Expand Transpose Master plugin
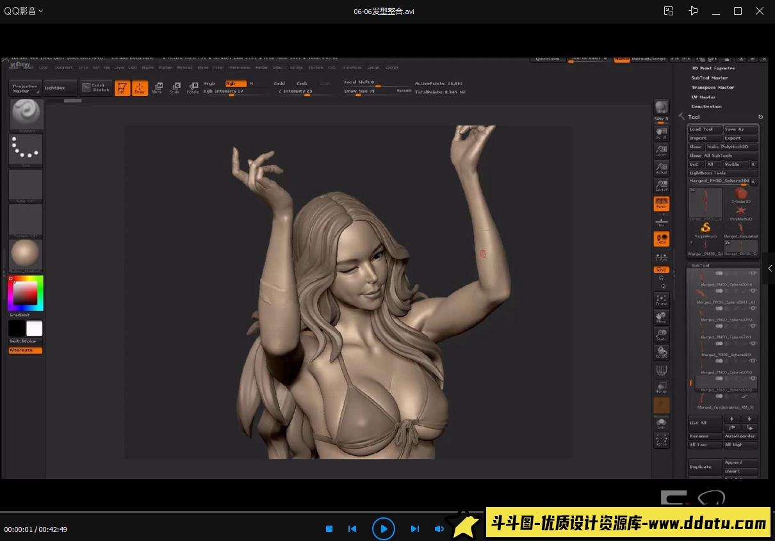775x541 pixels. [713, 87]
